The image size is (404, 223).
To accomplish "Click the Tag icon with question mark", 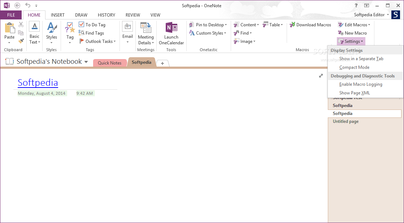I will tap(70, 27).
